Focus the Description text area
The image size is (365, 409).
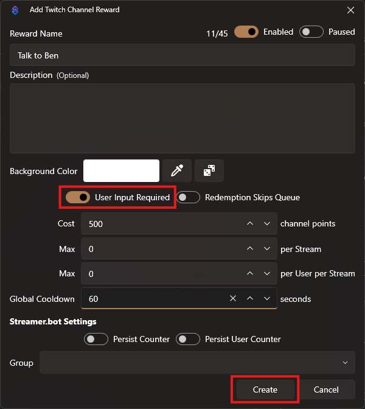[x=182, y=118]
